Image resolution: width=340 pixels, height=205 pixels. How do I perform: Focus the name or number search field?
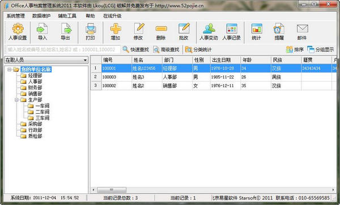[x=63, y=50]
